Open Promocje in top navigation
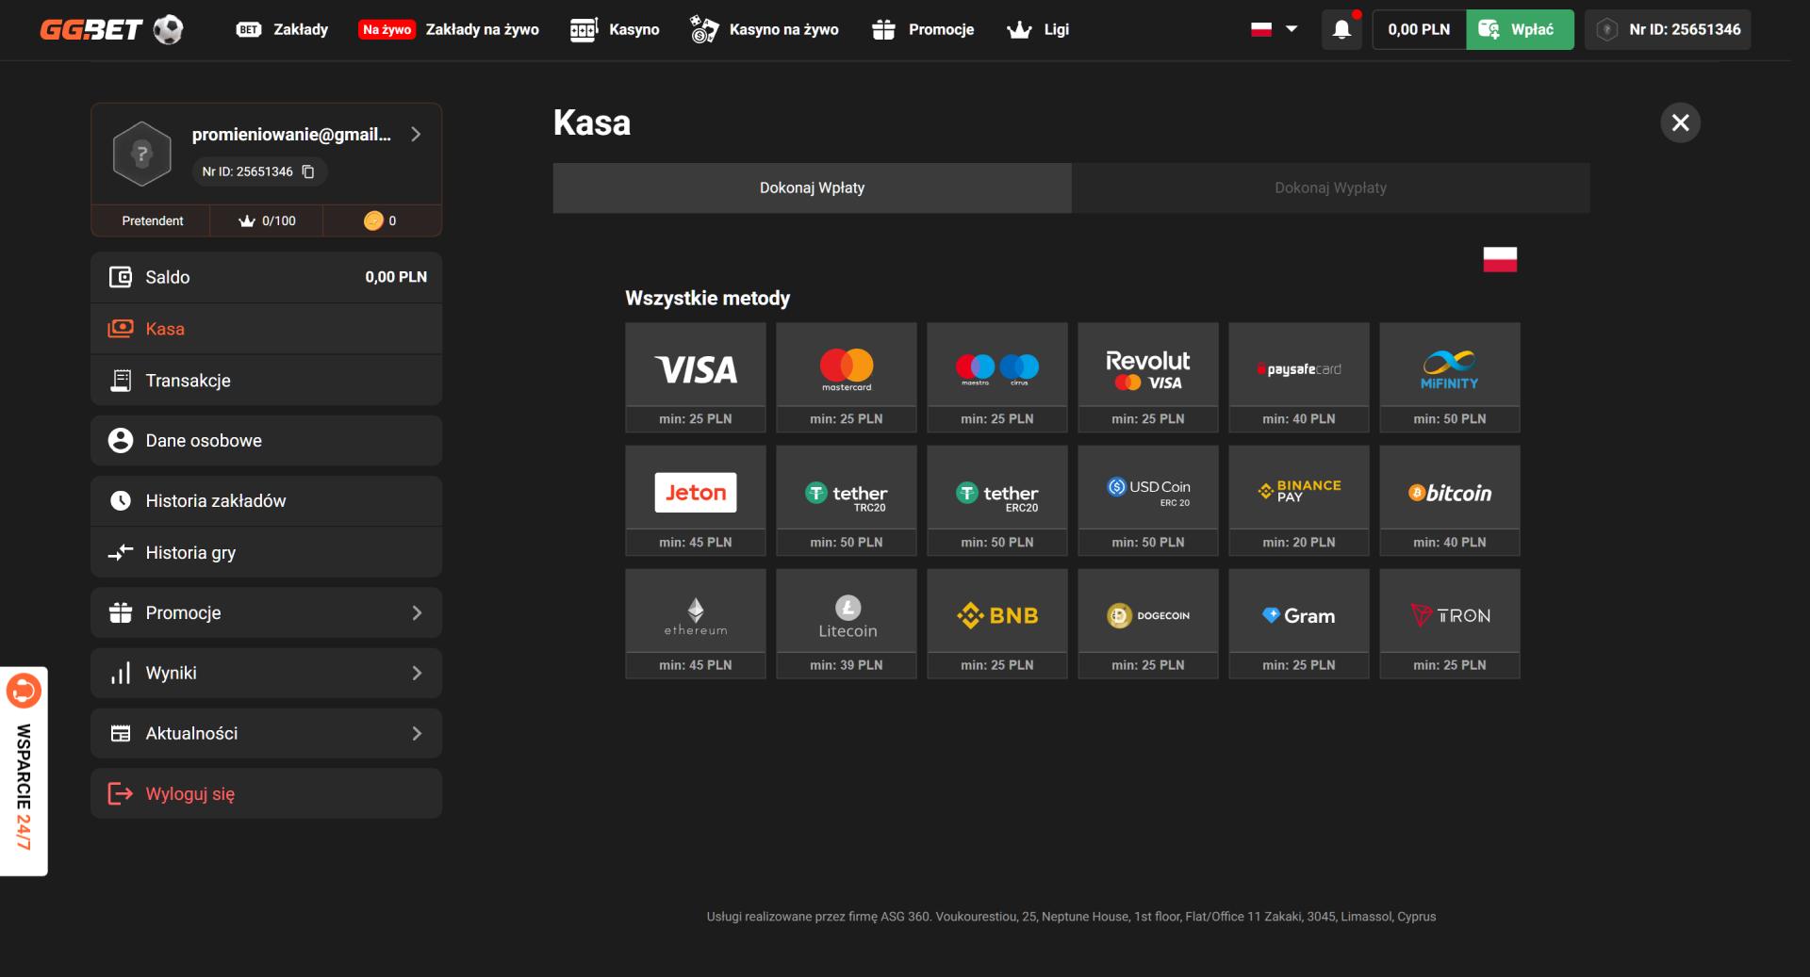 point(923,29)
